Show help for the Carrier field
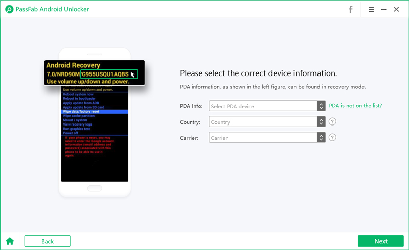 (332, 138)
